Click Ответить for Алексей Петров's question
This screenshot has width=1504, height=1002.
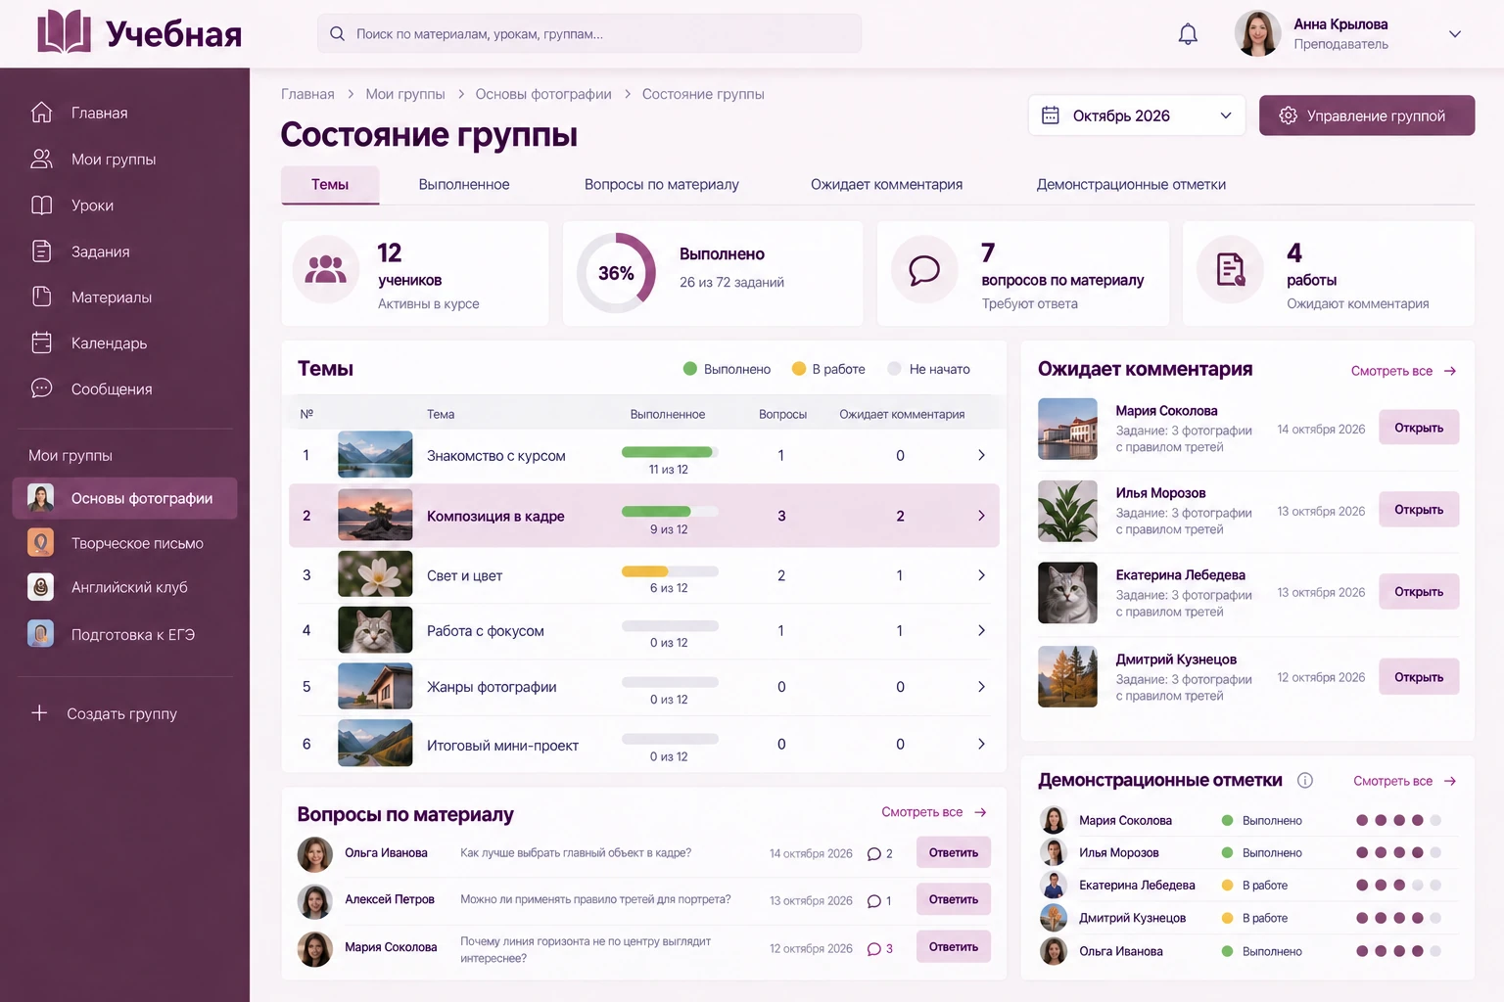click(x=954, y=899)
